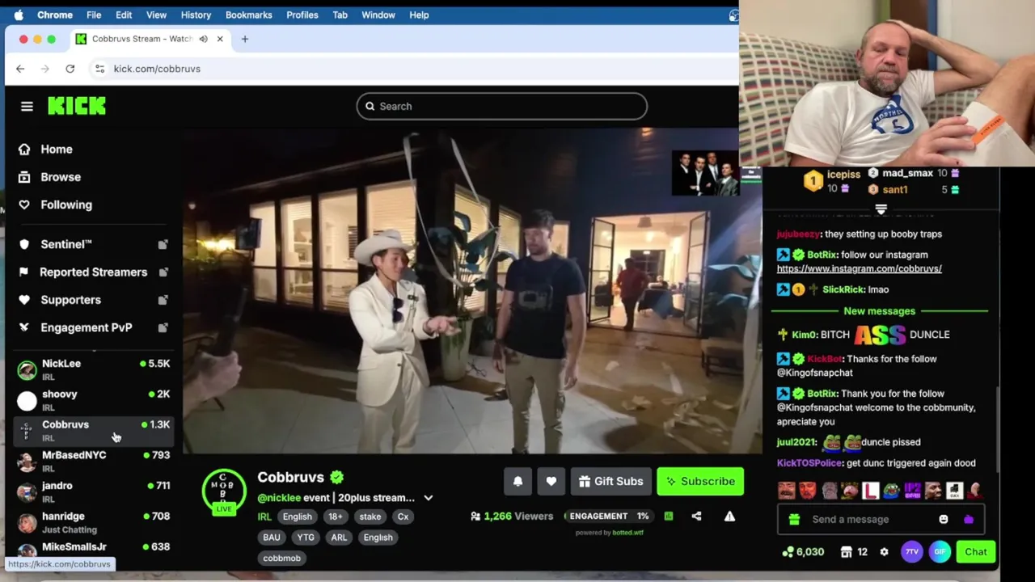The height and width of the screenshot is (582, 1035).
Task: Click the instagram.com/cobbruvs link in chat
Action: (x=859, y=268)
